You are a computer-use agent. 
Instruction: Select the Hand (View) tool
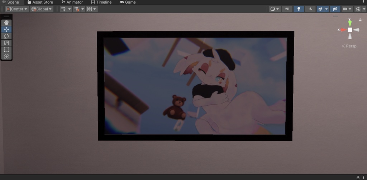6,22
